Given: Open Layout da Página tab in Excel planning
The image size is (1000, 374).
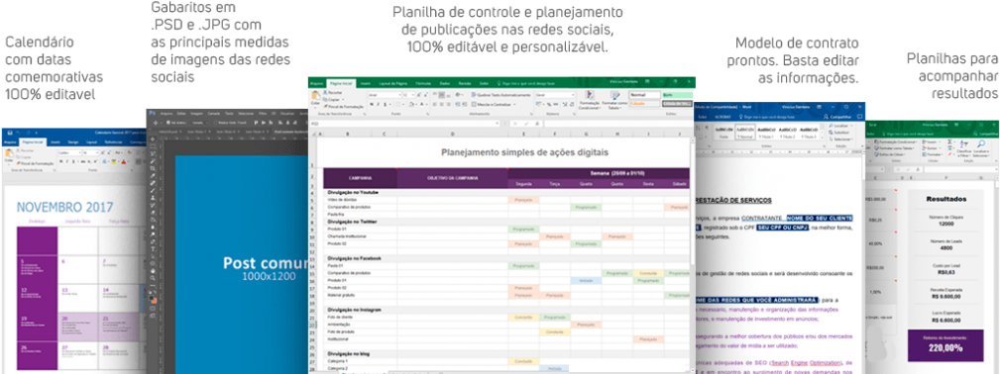Looking at the screenshot, I should point(392,83).
